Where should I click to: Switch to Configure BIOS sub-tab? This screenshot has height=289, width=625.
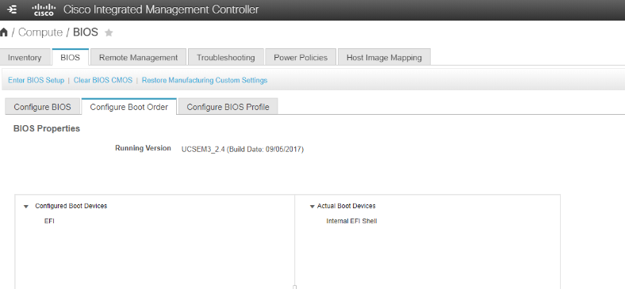pyautogui.click(x=42, y=107)
